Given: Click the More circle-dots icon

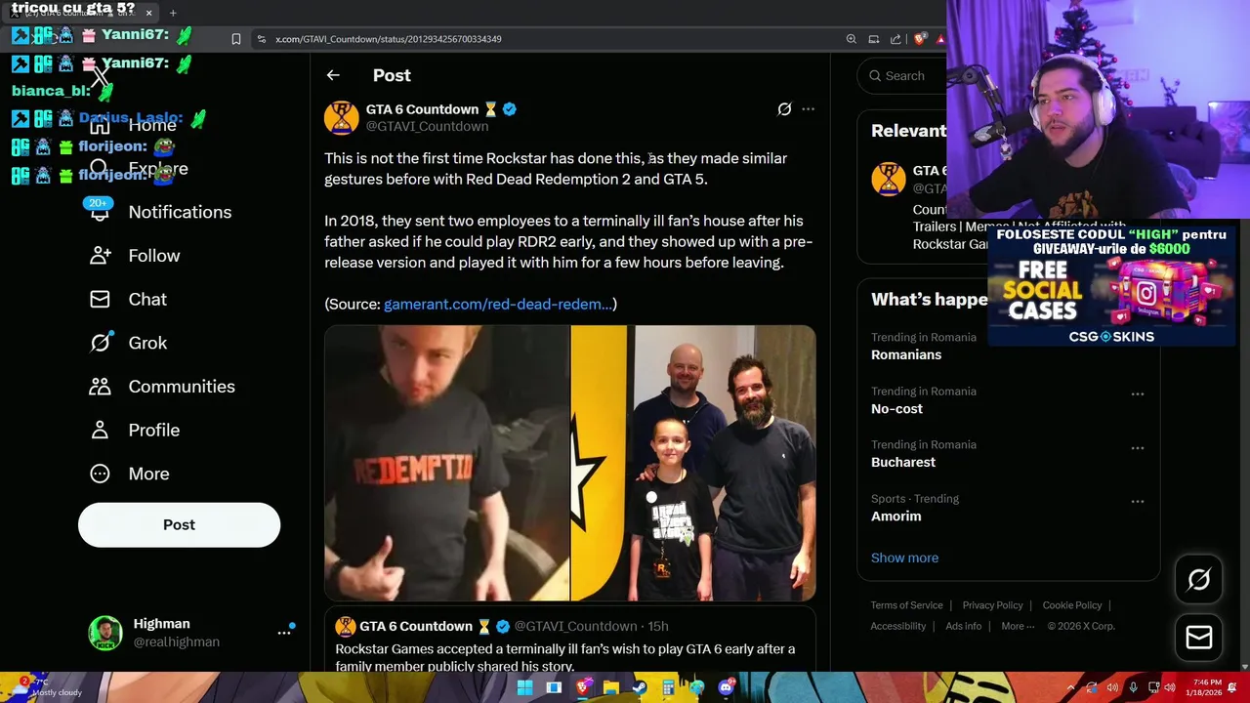Looking at the screenshot, I should click(100, 474).
